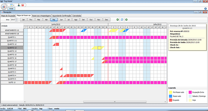
Task: Select the Jun month button
Action: 61,20
